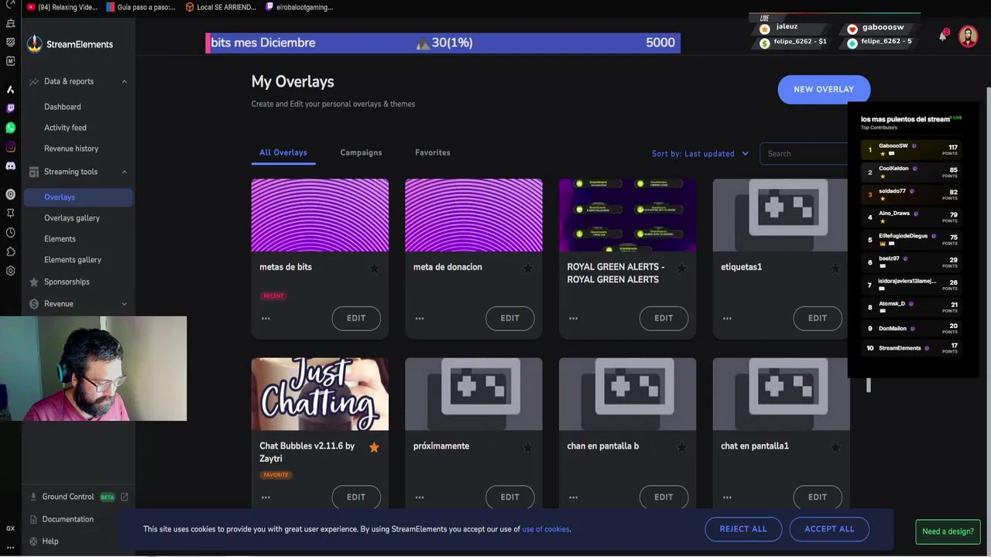Click the Documentation page icon
Screen dimensions: 991x557
pos(33,519)
